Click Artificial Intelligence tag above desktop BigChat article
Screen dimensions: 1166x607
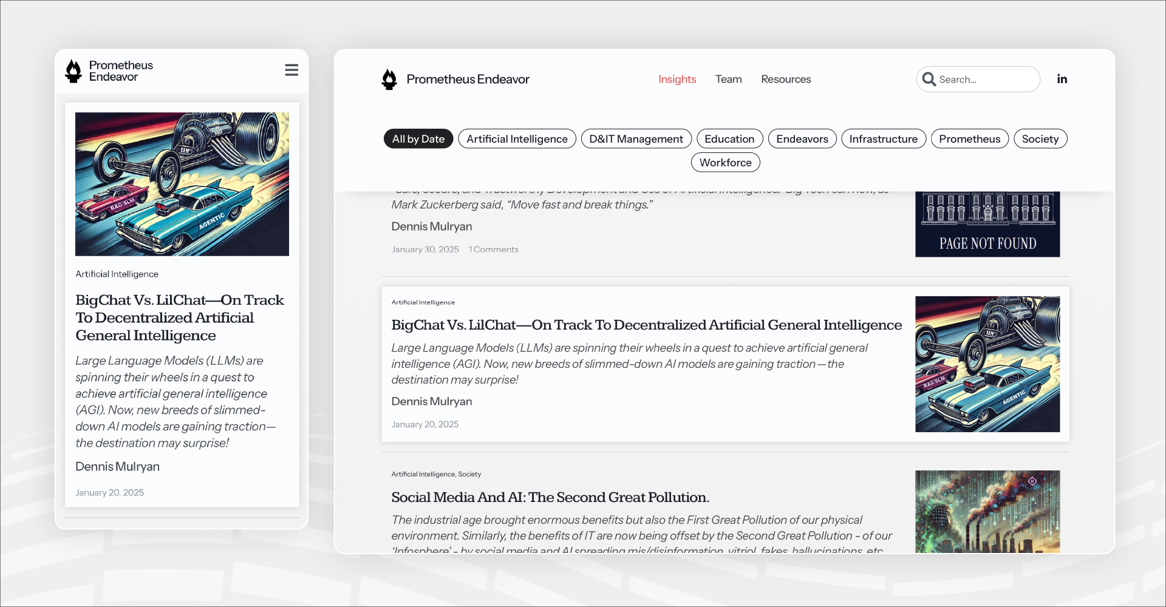pos(423,302)
